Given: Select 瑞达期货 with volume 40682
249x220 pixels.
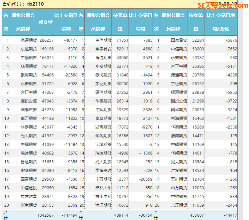Looking at the screenshot, I should [x=28, y=153].
